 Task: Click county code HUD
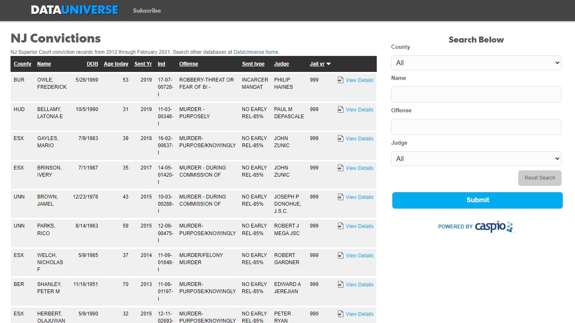19,109
